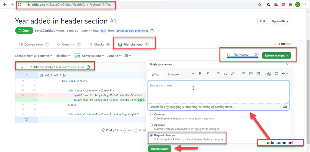The image size is (310, 152).
Task: Add a link via chain icon
Action: pos(233,74)
